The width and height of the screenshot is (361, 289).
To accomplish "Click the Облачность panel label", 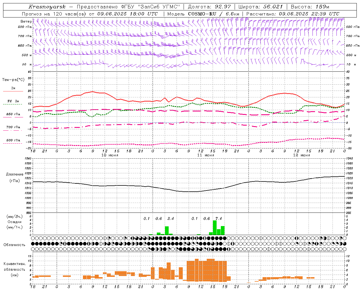I will pos(14,245).
